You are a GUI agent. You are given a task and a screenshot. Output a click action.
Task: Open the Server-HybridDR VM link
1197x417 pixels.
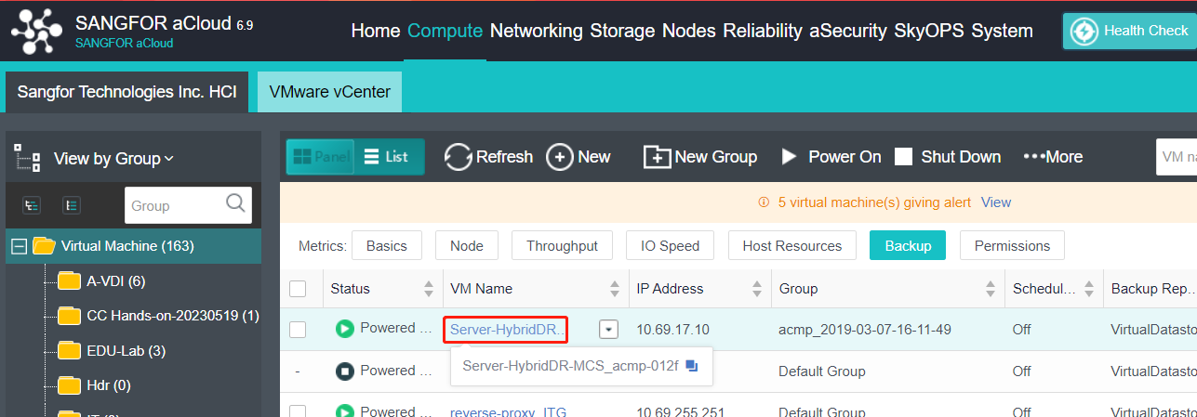click(x=508, y=329)
